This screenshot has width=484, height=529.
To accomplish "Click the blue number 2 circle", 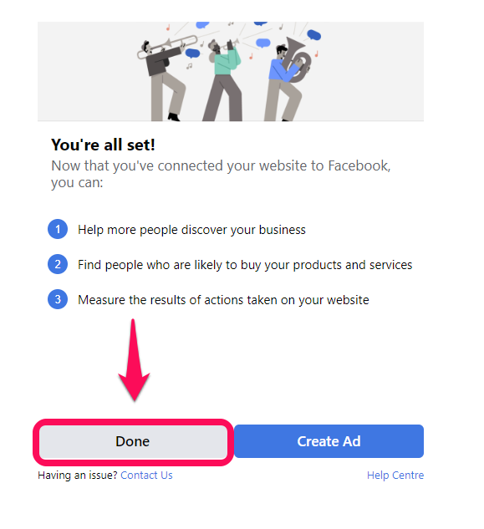I will (x=58, y=264).
